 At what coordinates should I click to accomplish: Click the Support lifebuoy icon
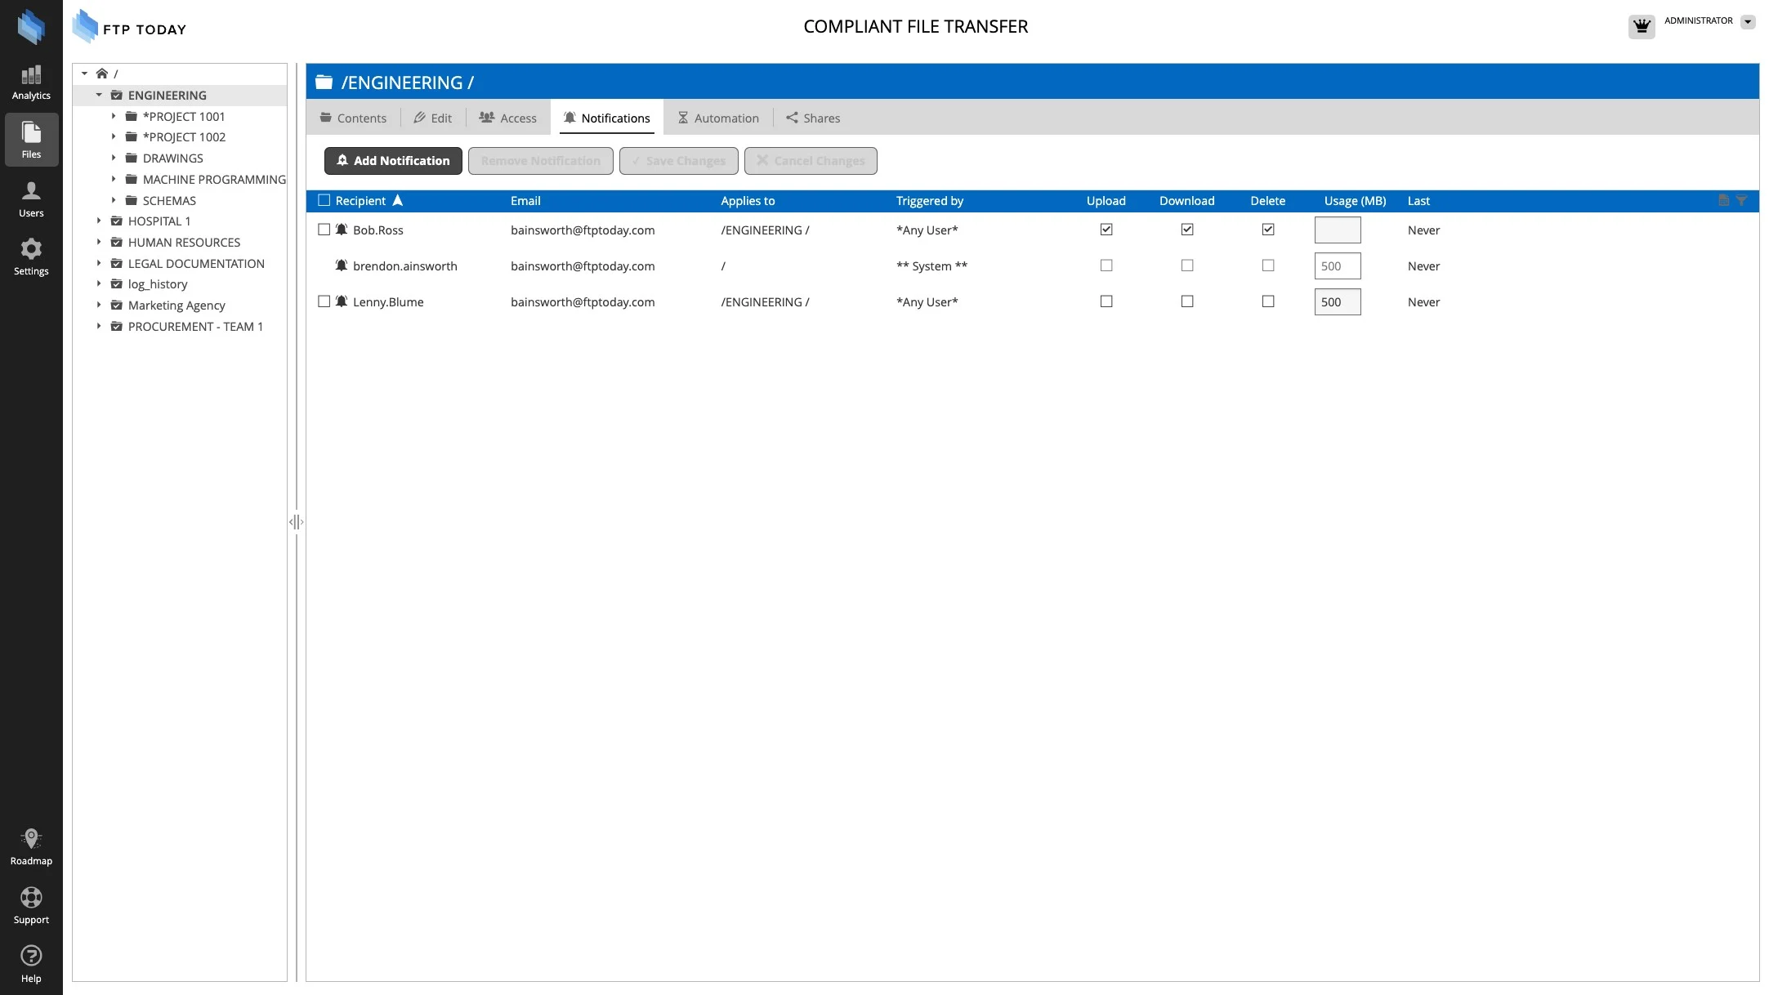click(31, 905)
